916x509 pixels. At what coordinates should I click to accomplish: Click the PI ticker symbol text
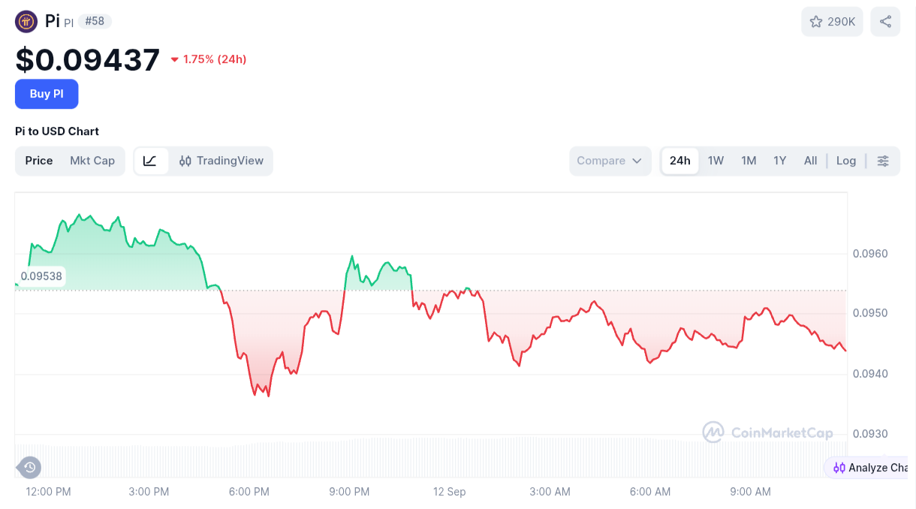[x=68, y=23]
